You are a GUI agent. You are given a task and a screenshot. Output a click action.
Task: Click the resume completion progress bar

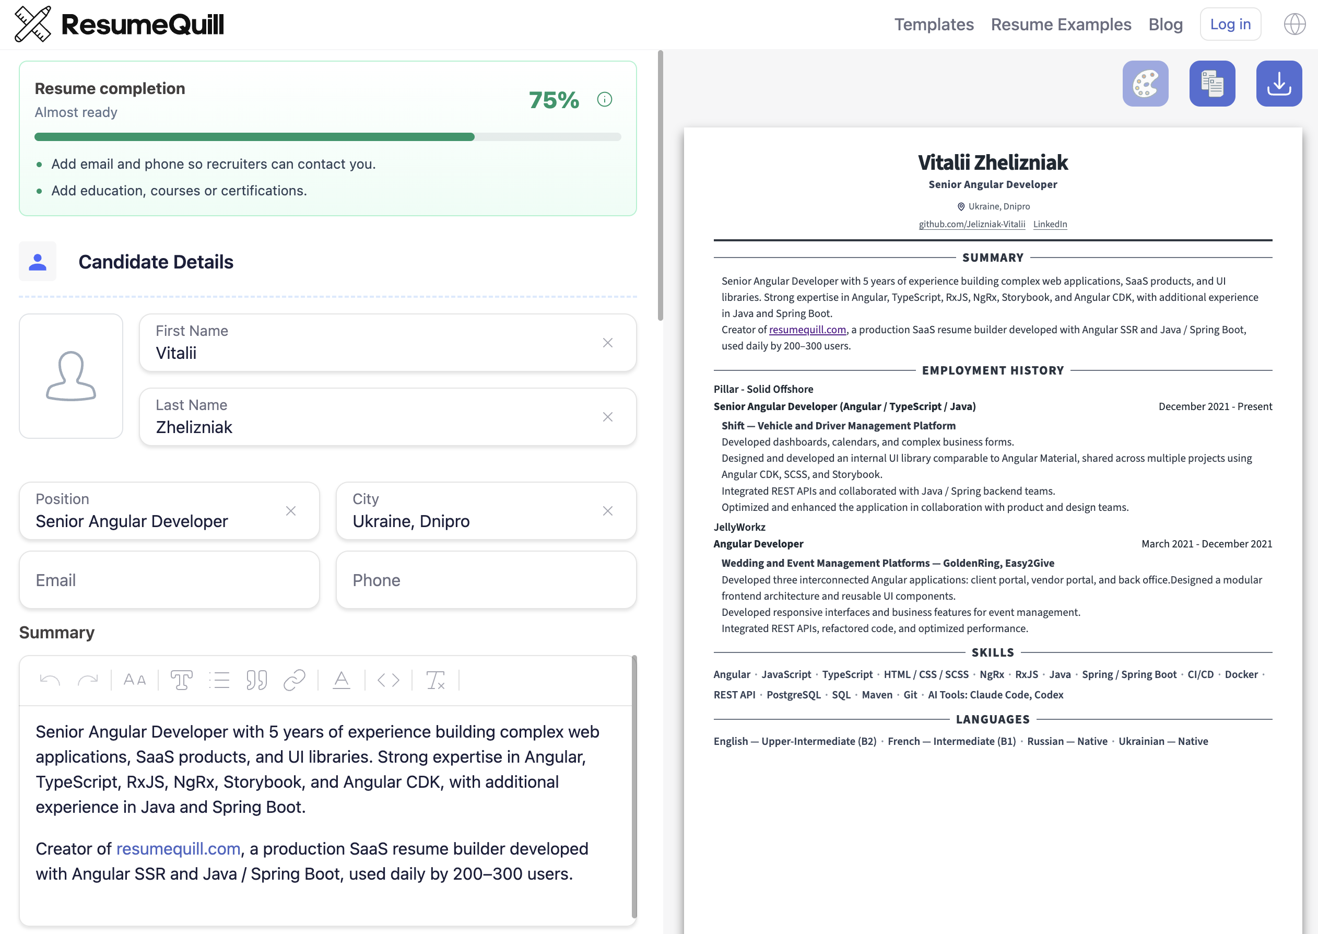tap(327, 137)
